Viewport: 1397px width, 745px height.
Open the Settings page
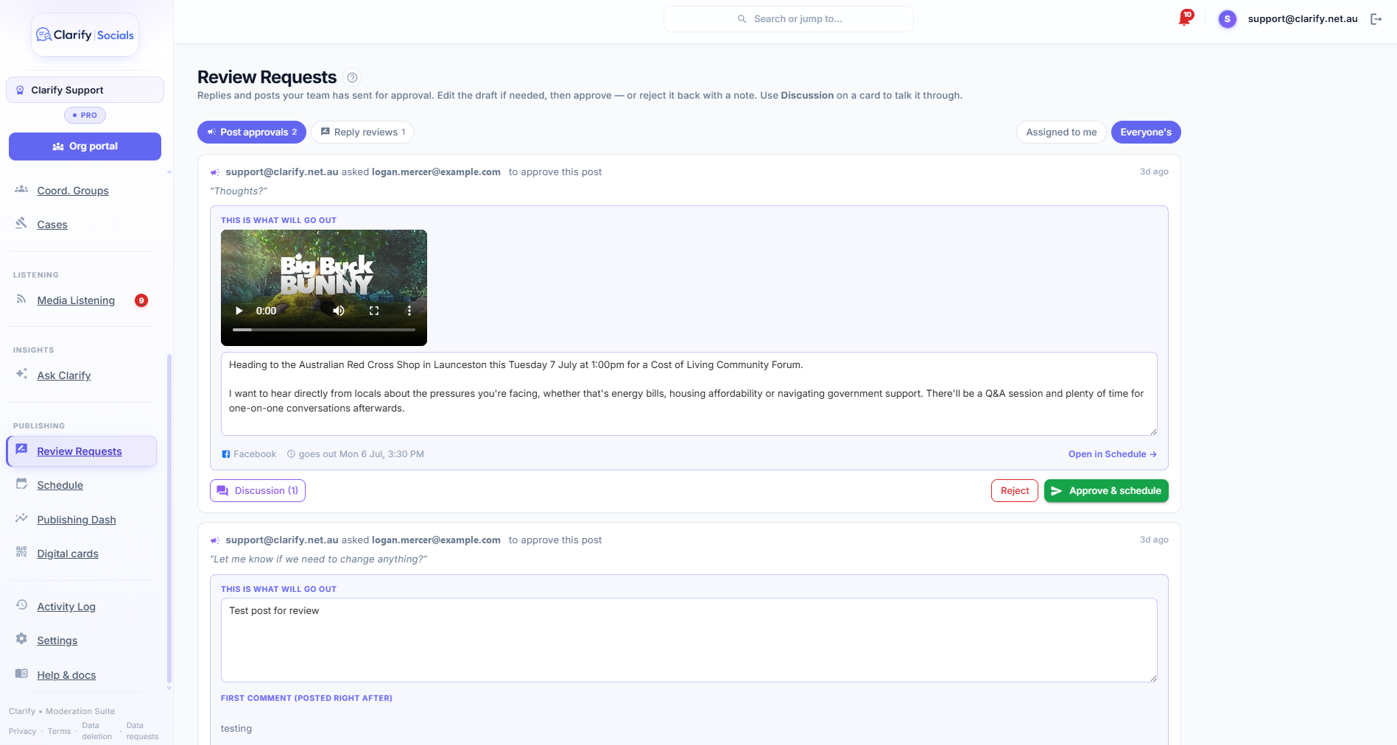(x=57, y=640)
